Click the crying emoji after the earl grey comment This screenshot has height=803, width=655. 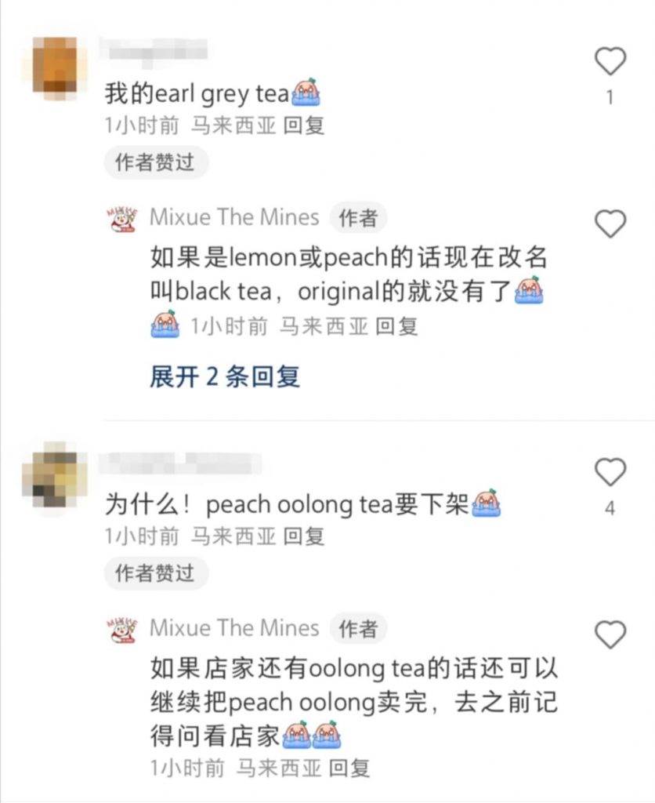306,93
